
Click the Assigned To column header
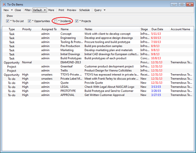49,29
